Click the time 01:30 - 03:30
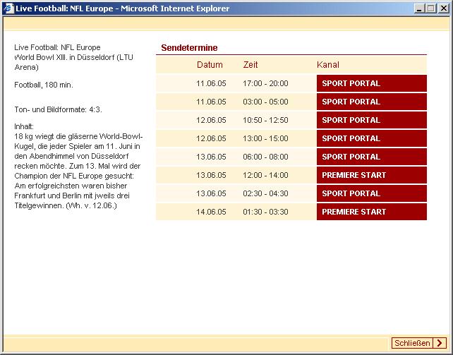 coord(265,212)
